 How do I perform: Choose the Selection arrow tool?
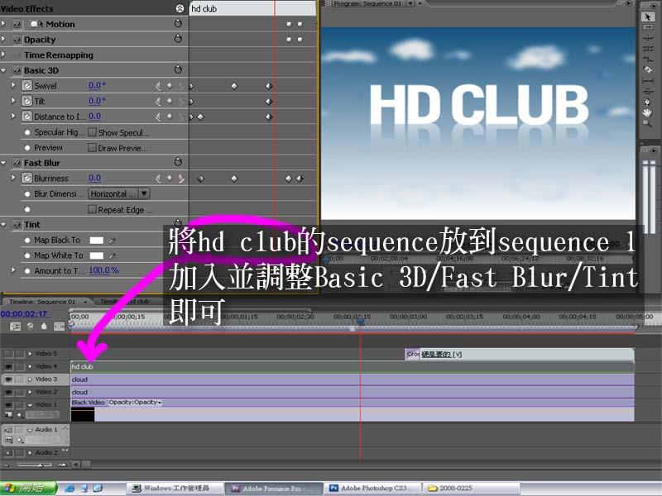[649, 17]
